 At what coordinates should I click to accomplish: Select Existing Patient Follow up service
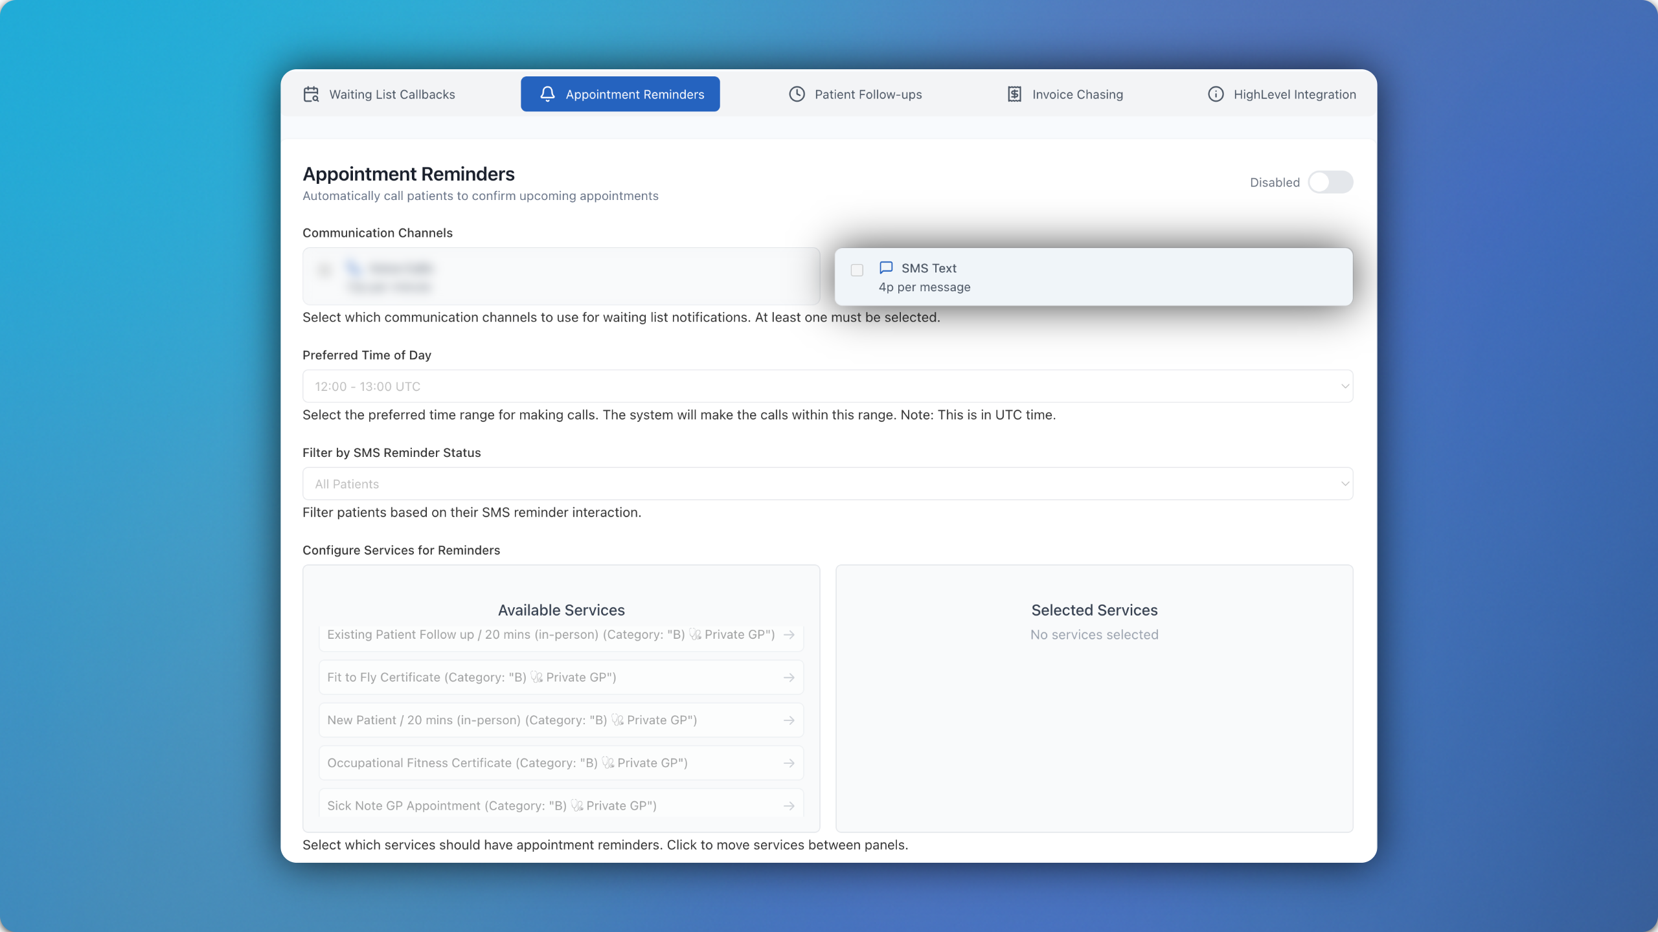(x=551, y=635)
